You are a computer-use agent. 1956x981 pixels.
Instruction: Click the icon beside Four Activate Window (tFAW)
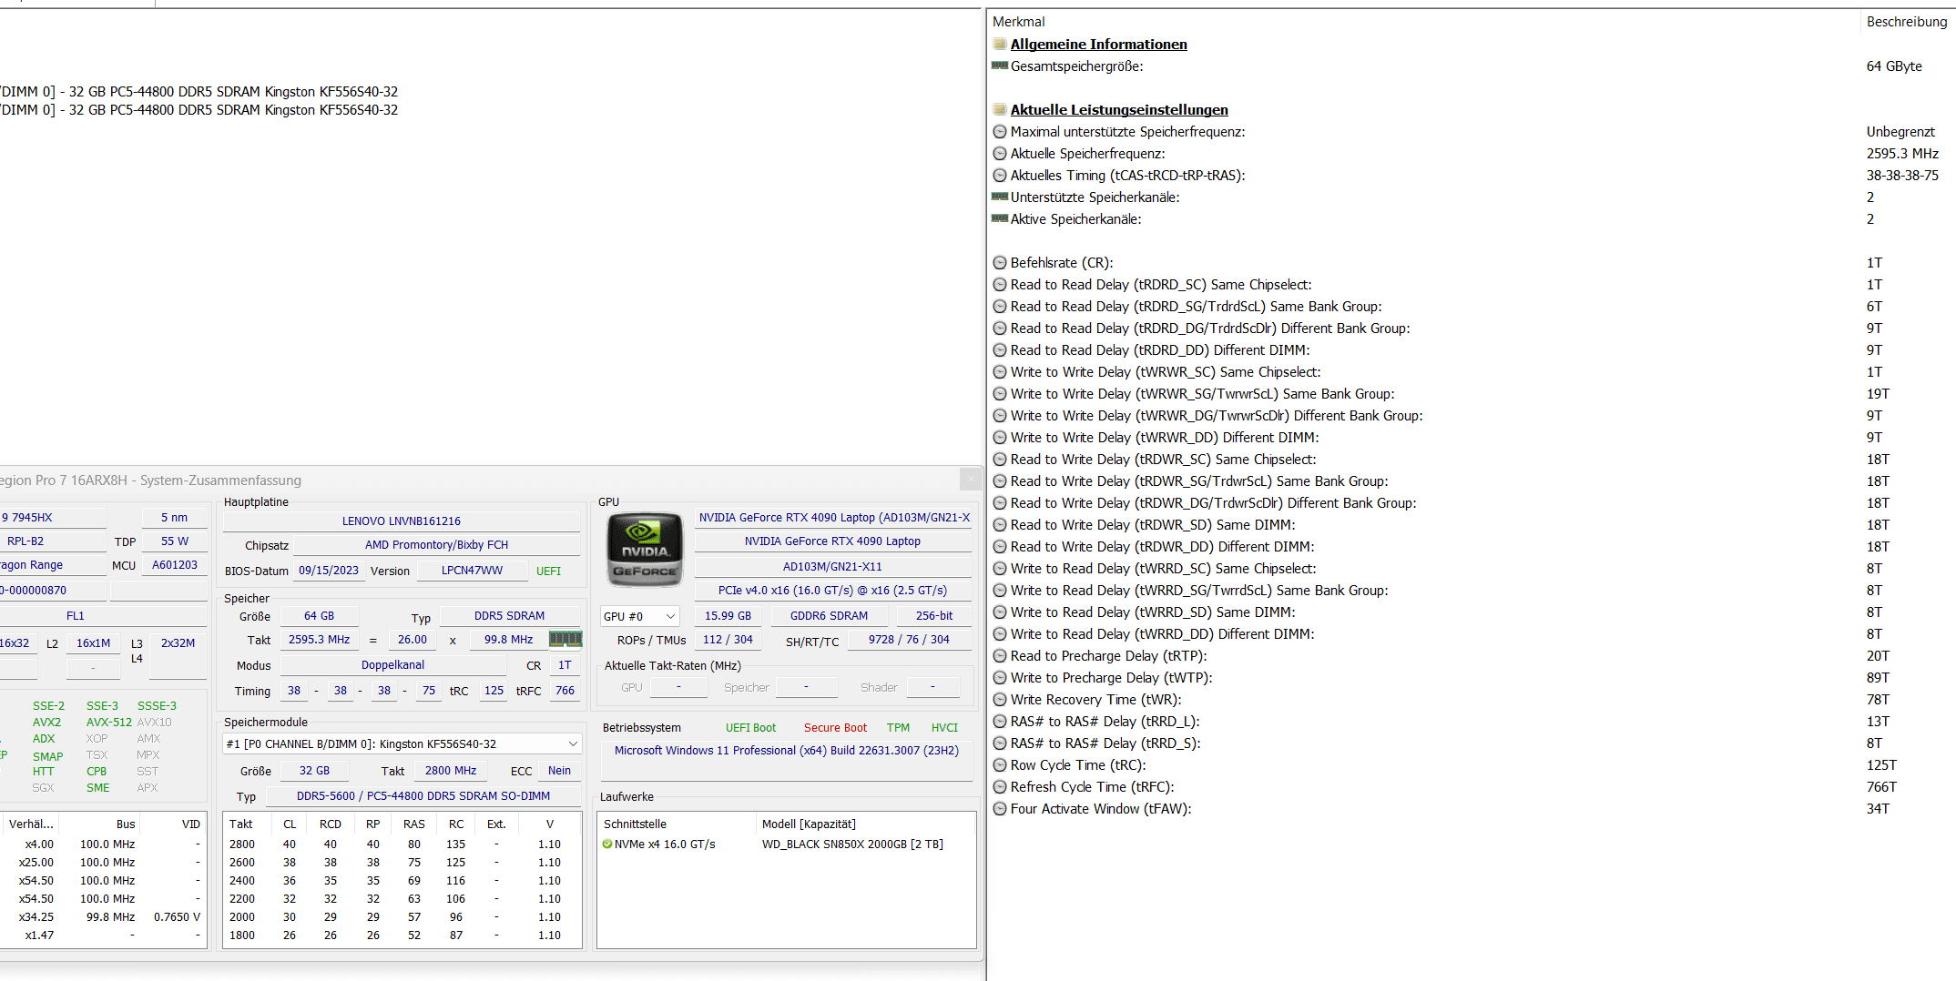pos(1000,808)
